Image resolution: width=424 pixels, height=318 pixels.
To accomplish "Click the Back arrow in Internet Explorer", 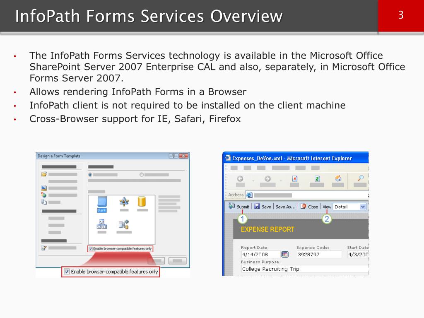I will (240, 179).
